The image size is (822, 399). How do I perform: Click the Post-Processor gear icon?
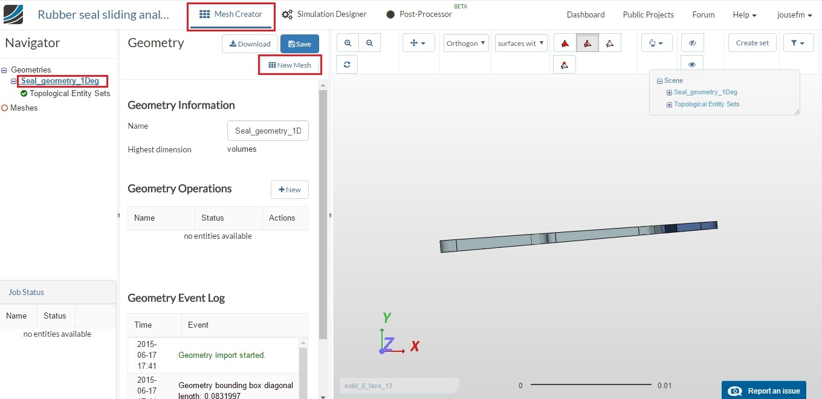point(390,15)
